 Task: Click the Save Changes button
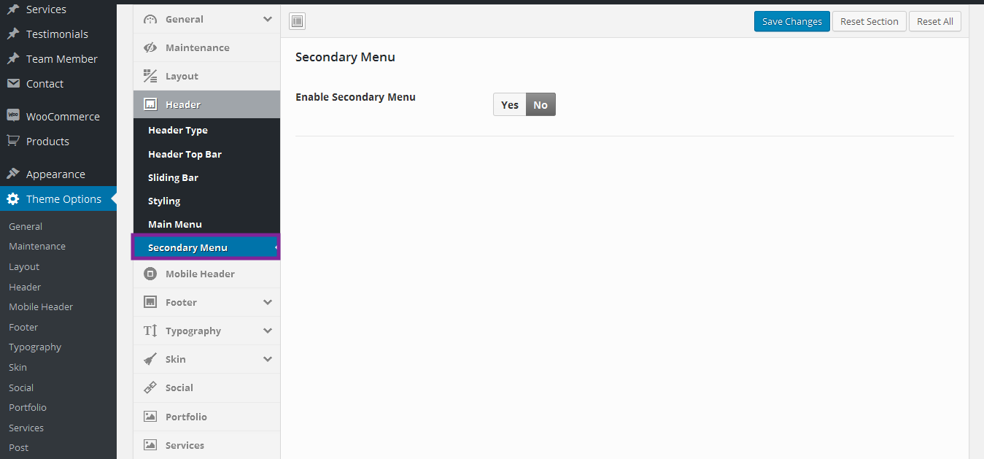coord(791,21)
